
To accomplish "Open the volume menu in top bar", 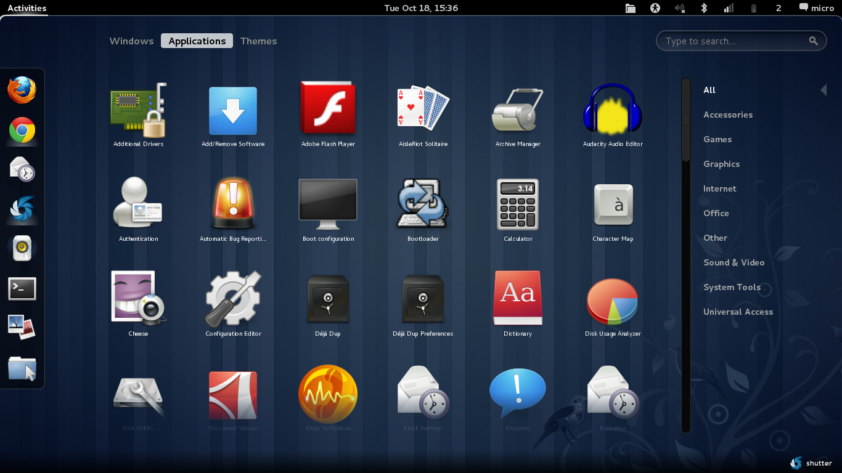I will pos(679,8).
